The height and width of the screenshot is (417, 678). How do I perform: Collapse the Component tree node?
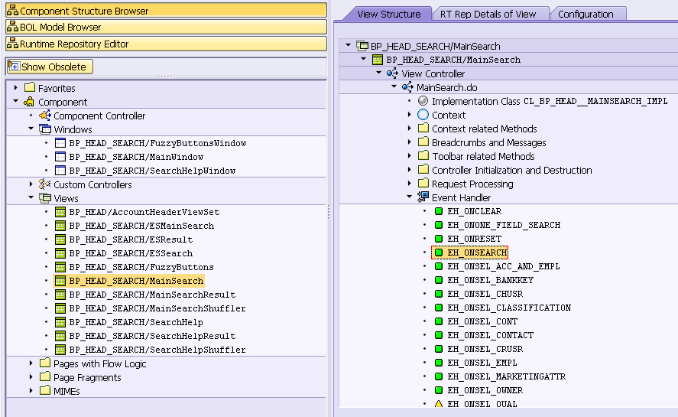tap(16, 101)
